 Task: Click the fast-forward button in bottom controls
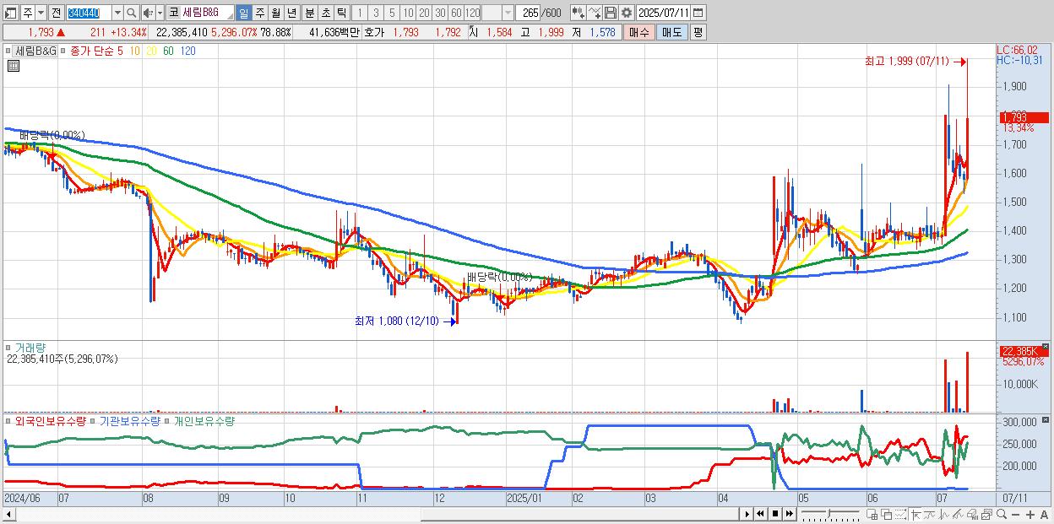point(789,514)
